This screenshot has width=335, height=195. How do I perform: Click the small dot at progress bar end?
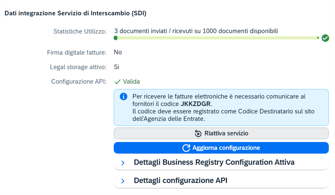pos(318,38)
